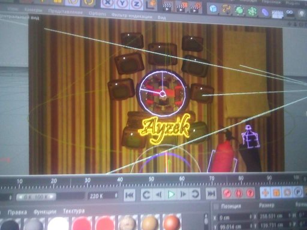The height and width of the screenshot is (230, 307).
Task: Play the animation forward
Action: (171, 194)
